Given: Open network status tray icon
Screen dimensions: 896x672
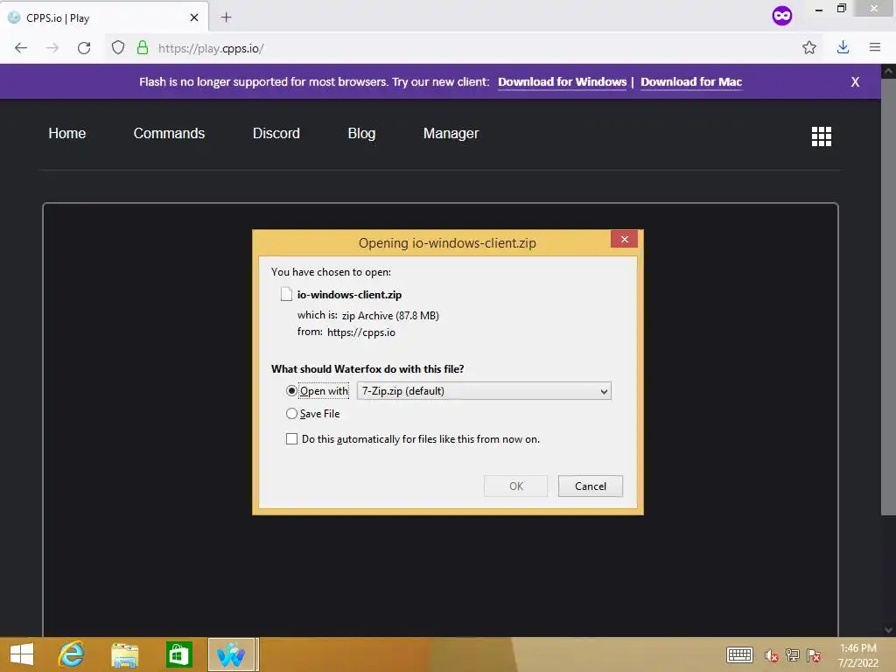Looking at the screenshot, I should click(793, 655).
